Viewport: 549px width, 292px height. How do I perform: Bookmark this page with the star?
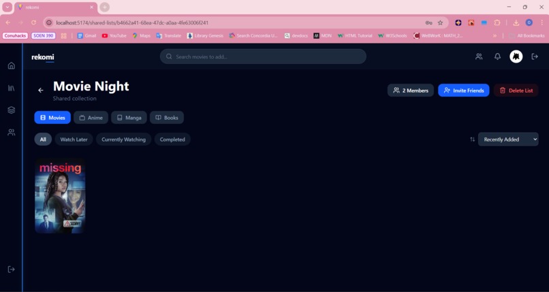pyautogui.click(x=440, y=22)
